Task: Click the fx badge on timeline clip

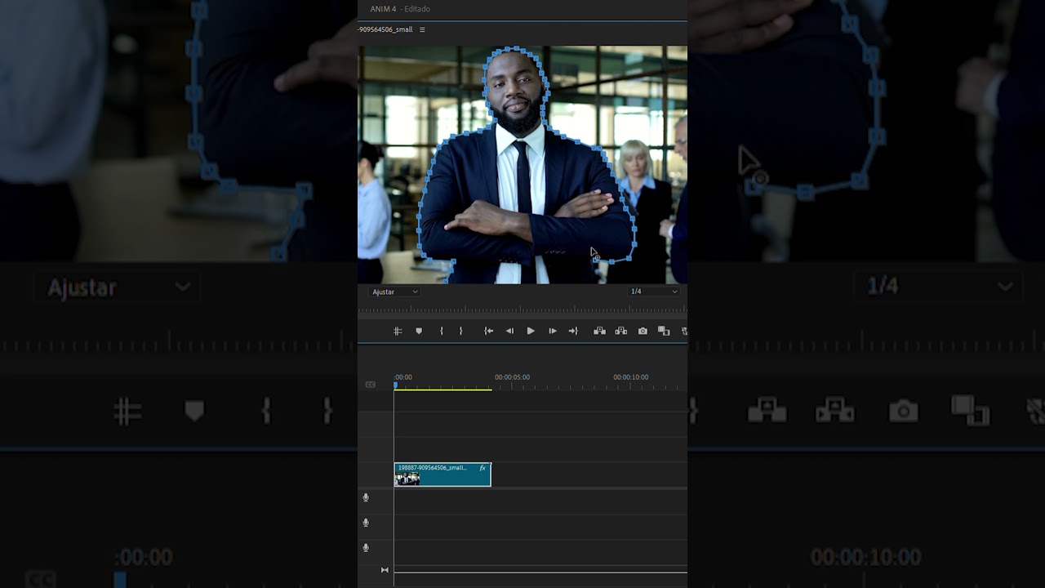Action: pos(482,468)
